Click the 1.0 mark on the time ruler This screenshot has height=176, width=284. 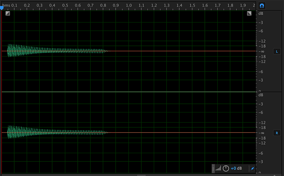129,5
